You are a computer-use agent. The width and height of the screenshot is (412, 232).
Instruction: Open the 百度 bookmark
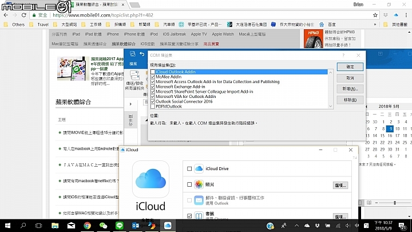(328, 25)
